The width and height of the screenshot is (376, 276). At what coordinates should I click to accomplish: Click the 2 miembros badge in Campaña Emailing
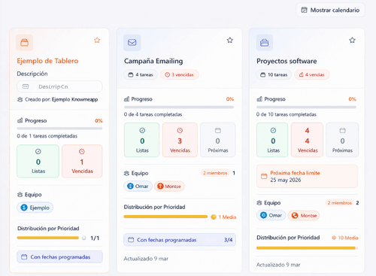pos(215,173)
